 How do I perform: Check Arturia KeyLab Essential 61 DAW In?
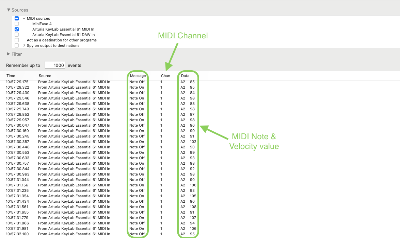coord(17,35)
